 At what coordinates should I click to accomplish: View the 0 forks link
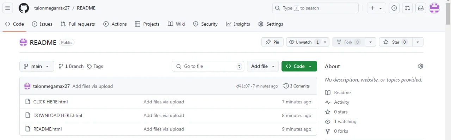336,131
